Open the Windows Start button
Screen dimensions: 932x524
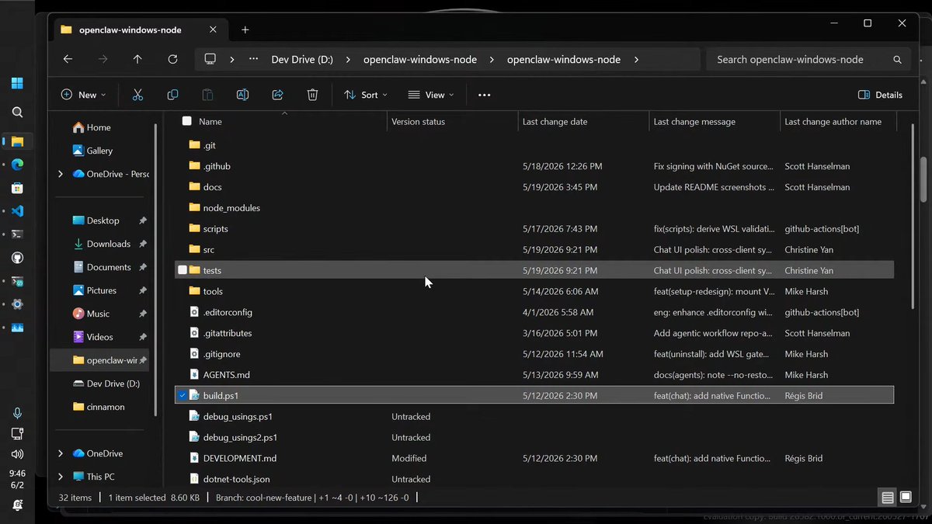coord(17,83)
